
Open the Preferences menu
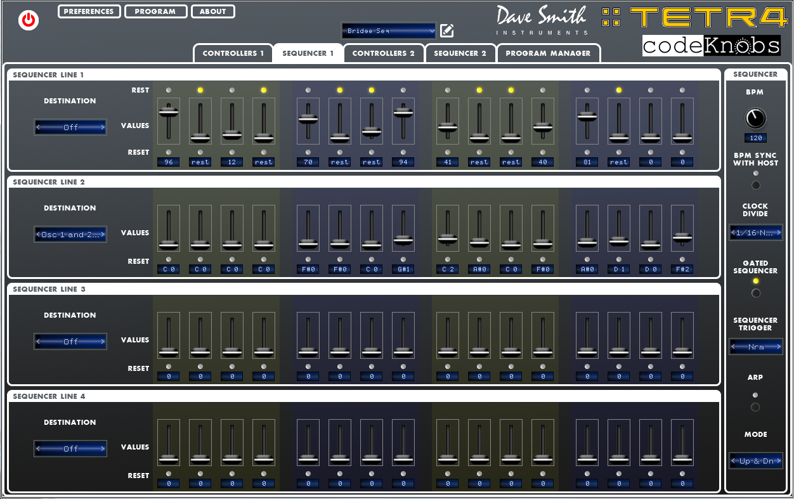(89, 11)
